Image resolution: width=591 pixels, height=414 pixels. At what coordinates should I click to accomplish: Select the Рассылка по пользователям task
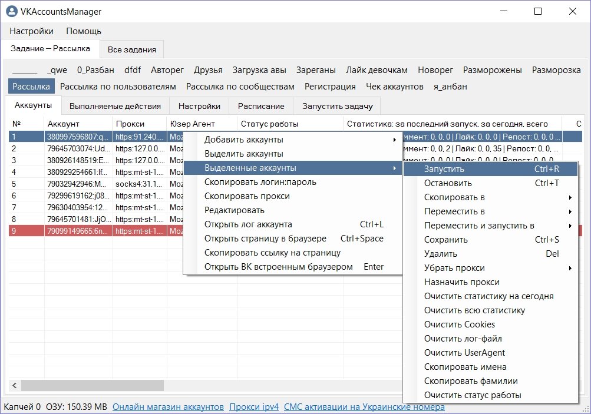click(x=118, y=87)
